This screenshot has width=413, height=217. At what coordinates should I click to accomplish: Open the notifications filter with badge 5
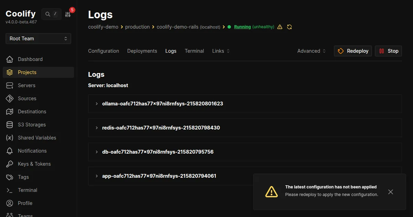tap(68, 14)
